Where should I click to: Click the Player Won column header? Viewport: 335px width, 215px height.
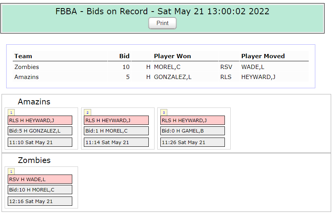click(172, 56)
